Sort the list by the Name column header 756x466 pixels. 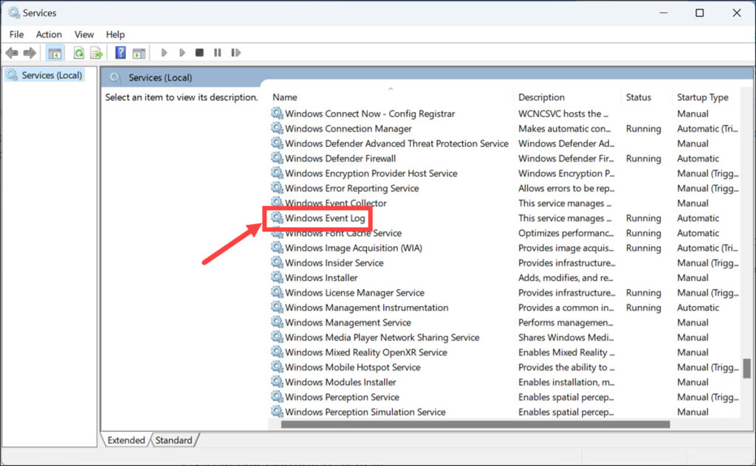point(285,97)
